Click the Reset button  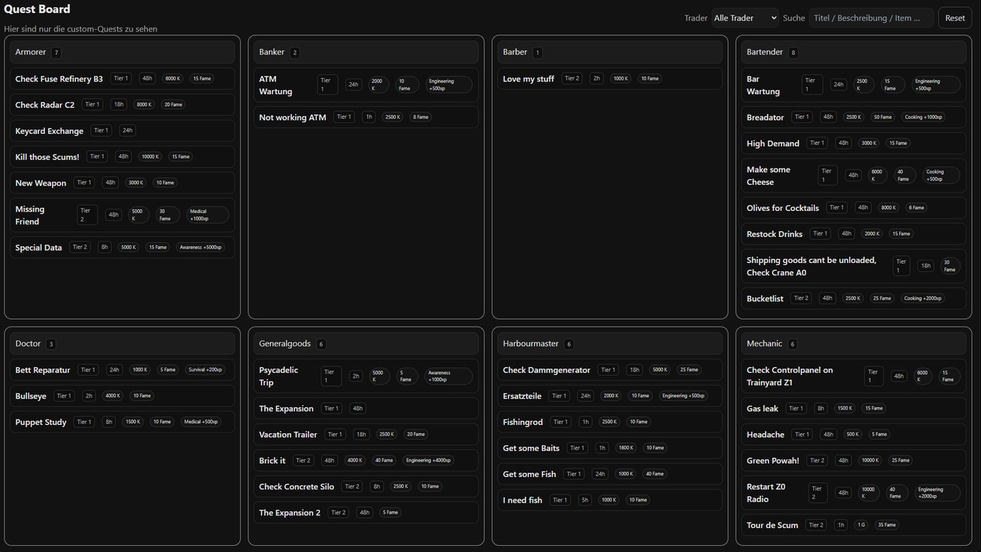pyautogui.click(x=954, y=18)
